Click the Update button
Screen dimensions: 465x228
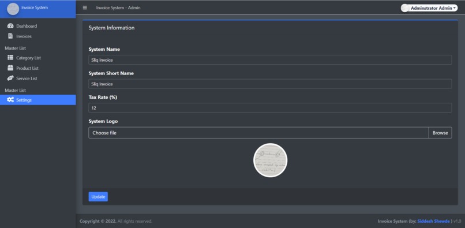click(x=98, y=196)
